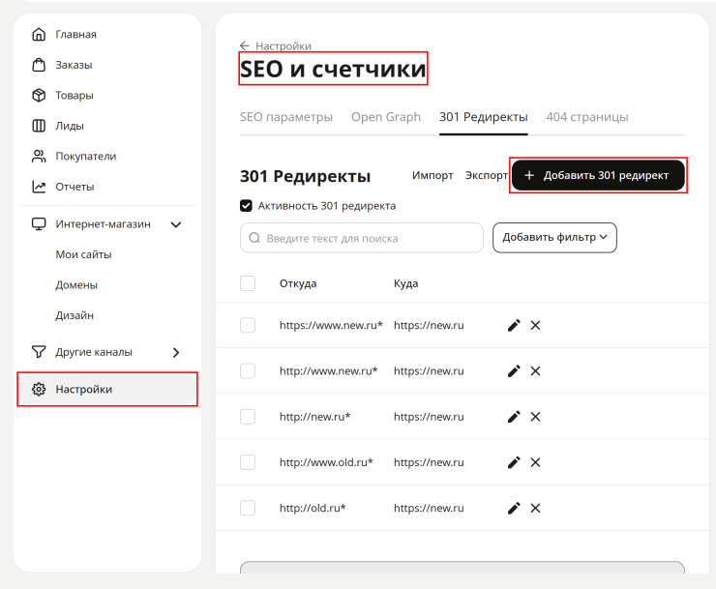Image resolution: width=716 pixels, height=589 pixels.
Task: Edit redirect from http://old.ru* with the pencil
Action: 514,508
